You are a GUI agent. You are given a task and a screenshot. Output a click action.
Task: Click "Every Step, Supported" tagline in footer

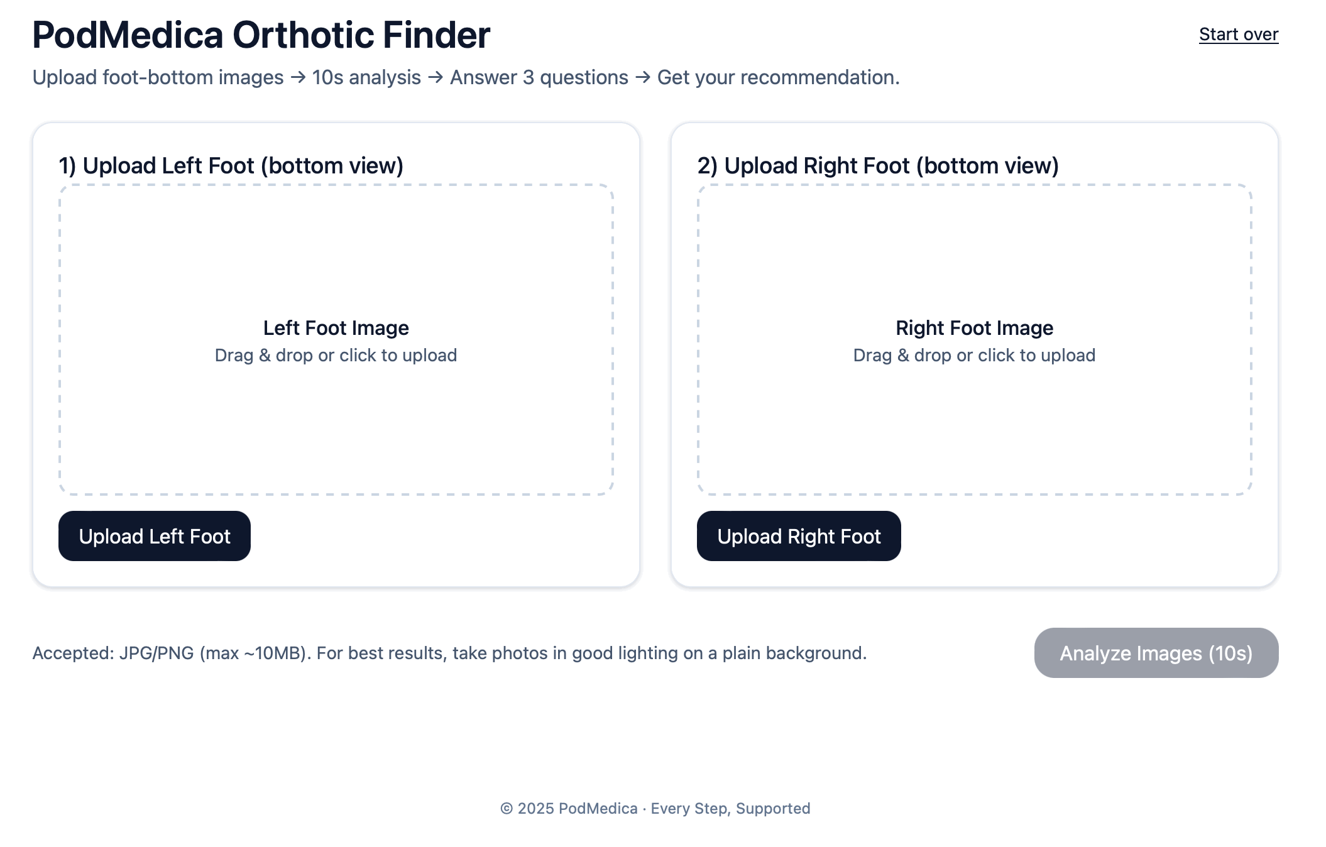(730, 809)
